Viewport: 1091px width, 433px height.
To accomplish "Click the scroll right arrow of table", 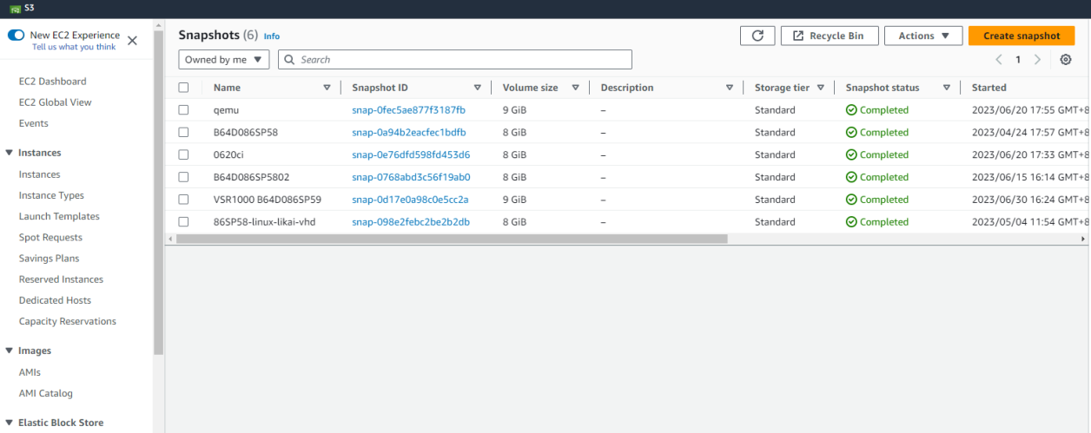I will (1082, 239).
